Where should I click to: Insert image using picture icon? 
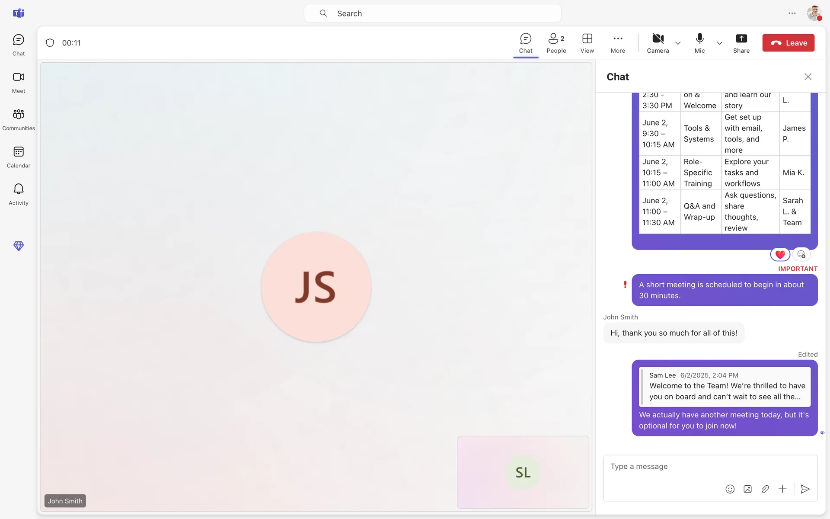747,489
